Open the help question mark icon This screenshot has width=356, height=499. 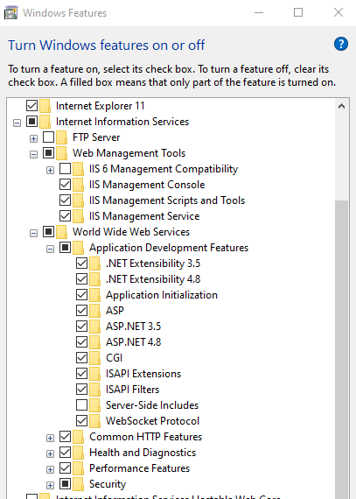pyautogui.click(x=341, y=44)
